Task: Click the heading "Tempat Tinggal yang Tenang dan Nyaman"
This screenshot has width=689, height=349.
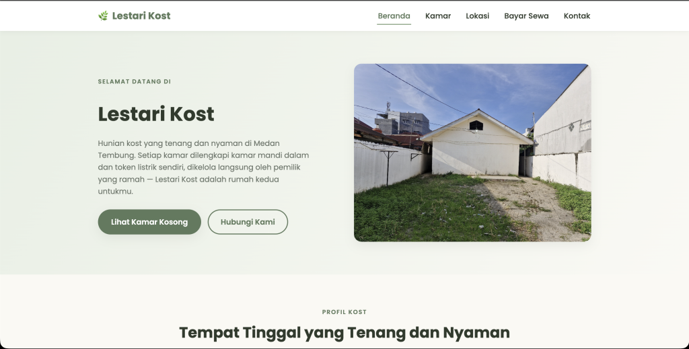Action: [344, 333]
